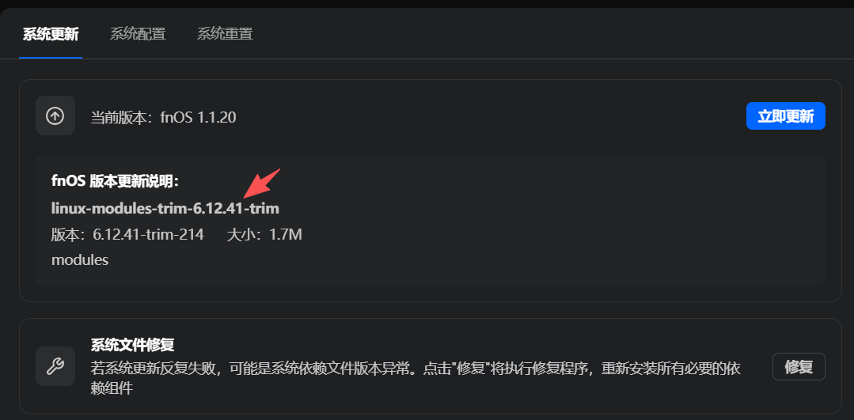This screenshot has height=420, width=854.
Task: Open the 系统配置 tab
Action: tap(138, 34)
